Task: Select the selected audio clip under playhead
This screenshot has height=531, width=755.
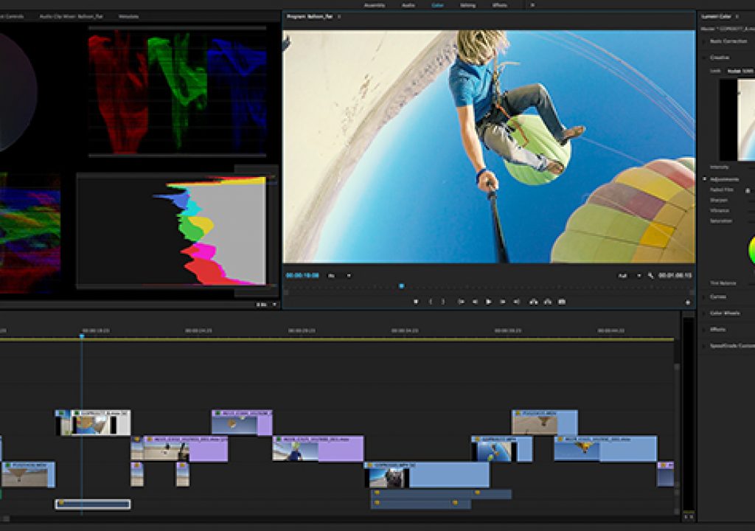Action: click(x=92, y=504)
